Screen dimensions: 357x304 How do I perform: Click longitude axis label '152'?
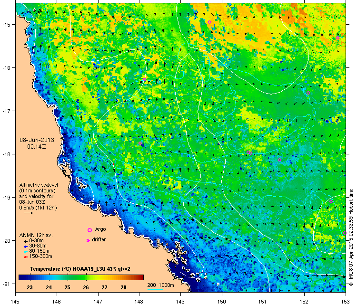click(305, 301)
